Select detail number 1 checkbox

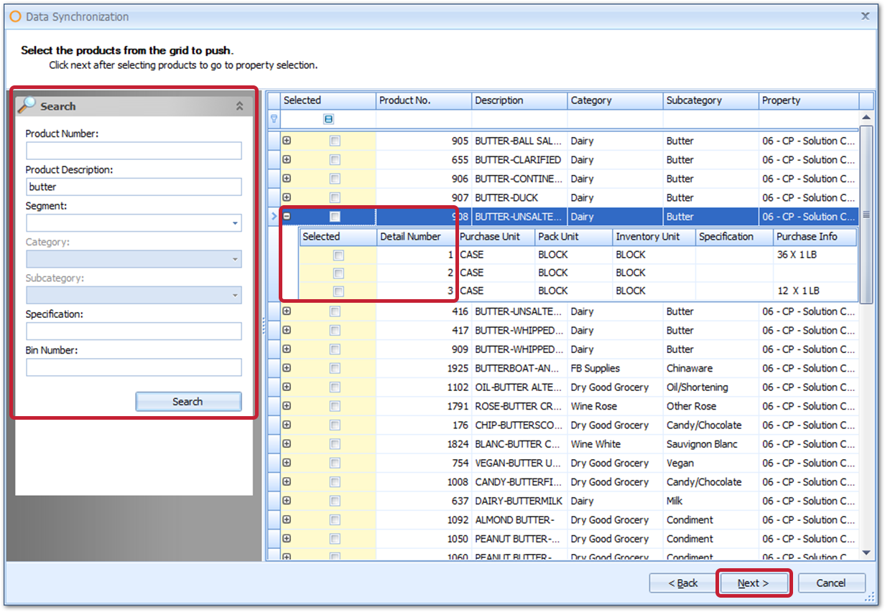pyautogui.click(x=338, y=255)
